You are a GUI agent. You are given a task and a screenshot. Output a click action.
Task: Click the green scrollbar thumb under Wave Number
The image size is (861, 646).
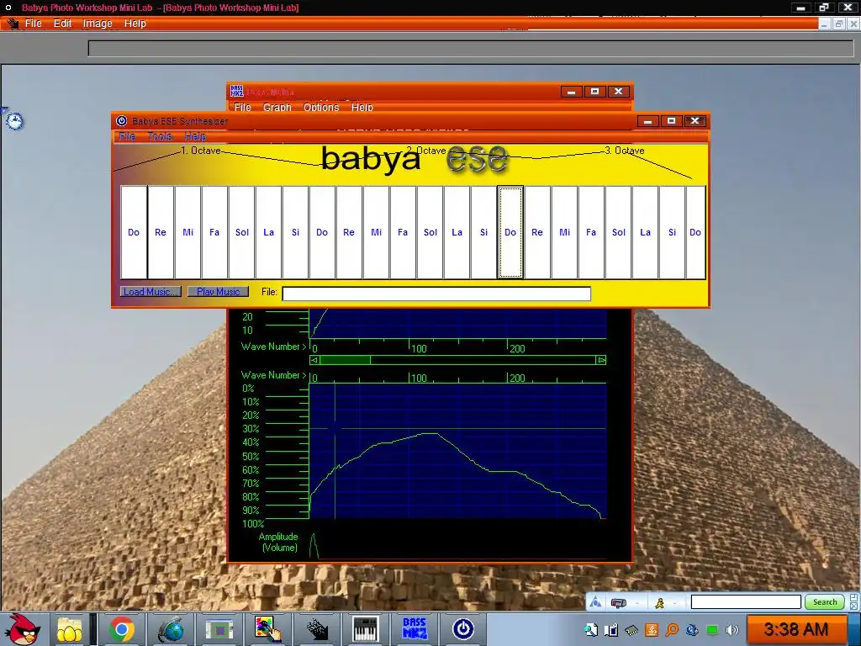tap(345, 360)
